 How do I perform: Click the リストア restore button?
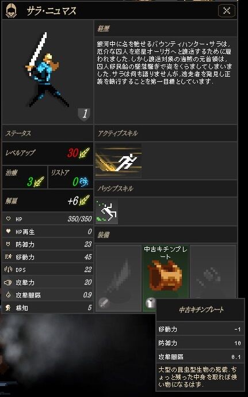[71, 177]
